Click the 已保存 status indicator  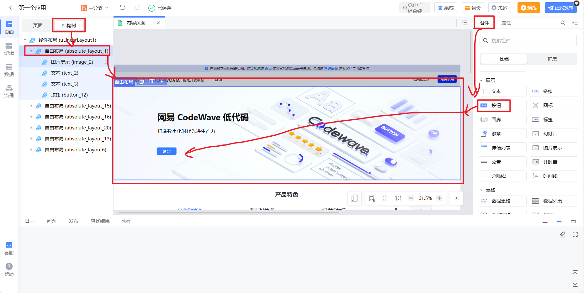(160, 8)
